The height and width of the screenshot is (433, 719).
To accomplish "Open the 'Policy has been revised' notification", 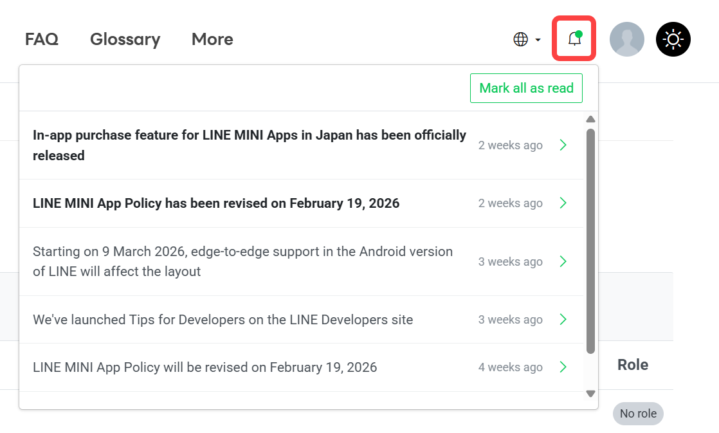I will pos(216,203).
